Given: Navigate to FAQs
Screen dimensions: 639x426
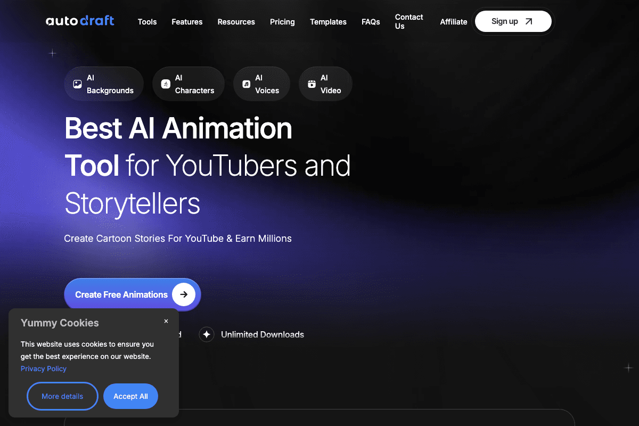Looking at the screenshot, I should click(371, 22).
